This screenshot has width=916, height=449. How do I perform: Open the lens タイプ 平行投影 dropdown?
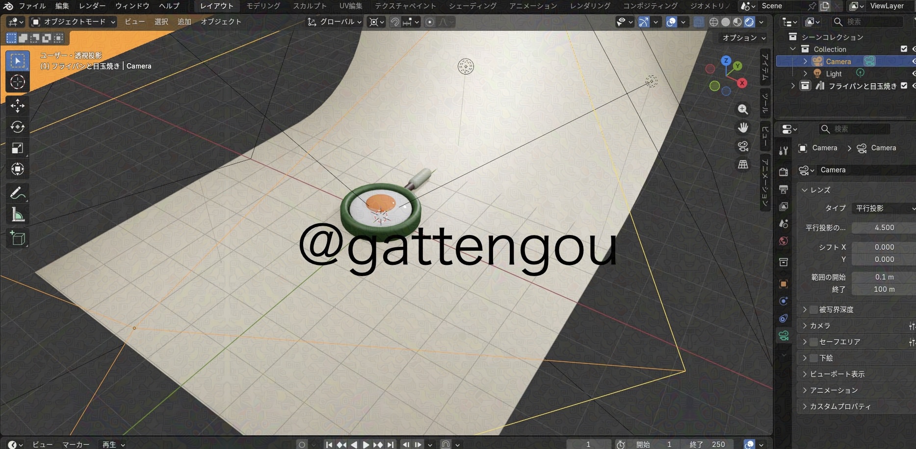(884, 208)
